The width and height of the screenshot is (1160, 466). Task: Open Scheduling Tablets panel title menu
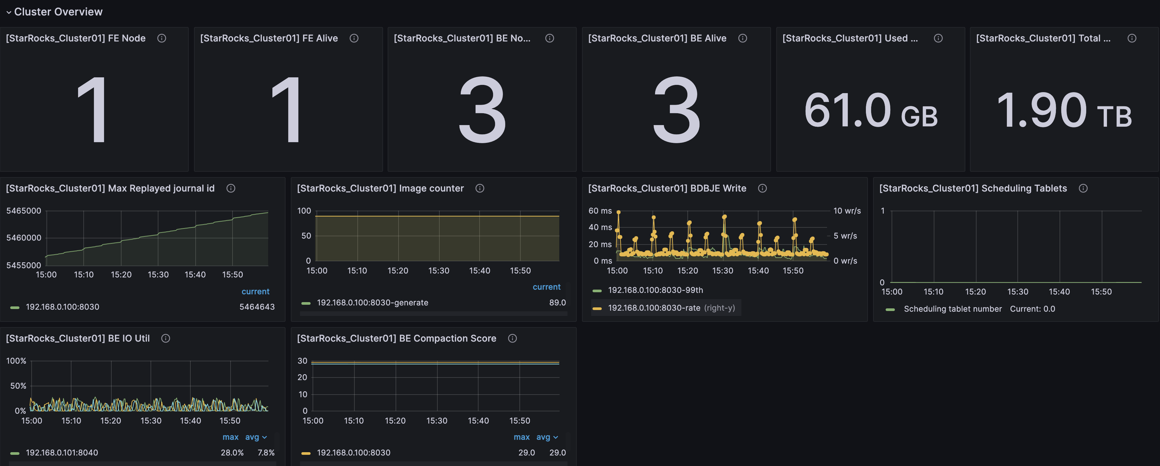[973, 189]
